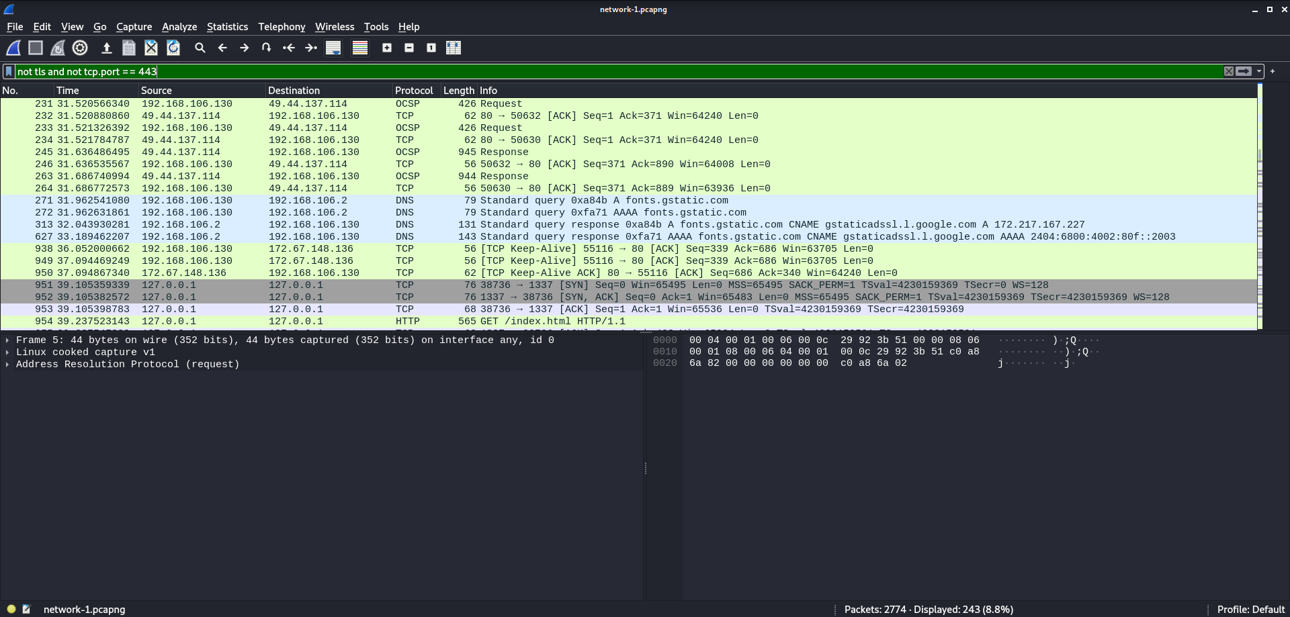The height and width of the screenshot is (617, 1290).
Task: Start capturing packets with the shark fin icon
Action: click(x=13, y=48)
